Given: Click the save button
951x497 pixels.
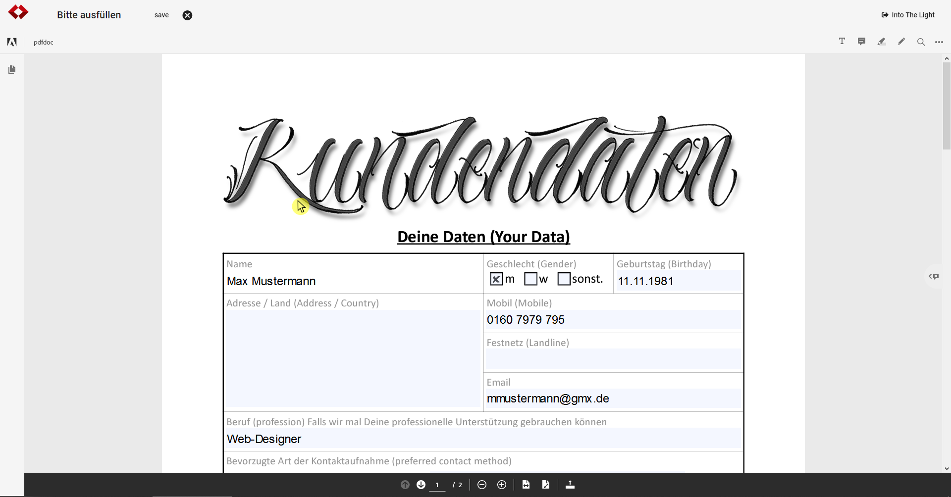Looking at the screenshot, I should tap(161, 15).
